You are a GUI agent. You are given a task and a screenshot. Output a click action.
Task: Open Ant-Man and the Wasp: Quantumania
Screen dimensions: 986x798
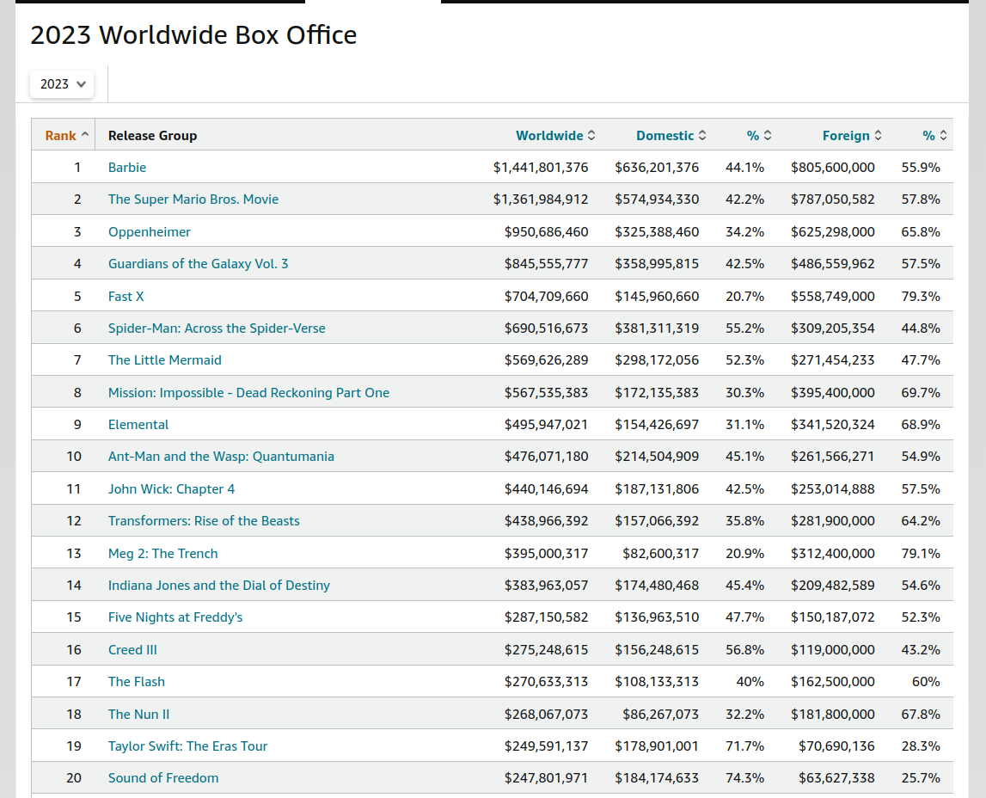tap(221, 457)
